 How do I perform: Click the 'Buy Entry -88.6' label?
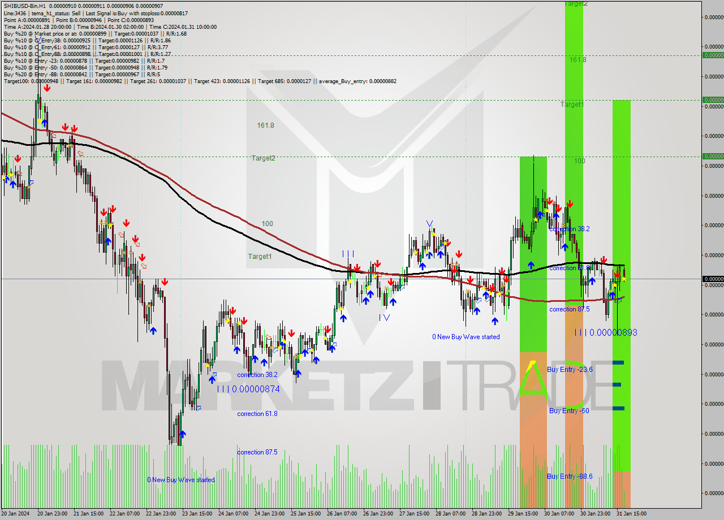(x=570, y=476)
